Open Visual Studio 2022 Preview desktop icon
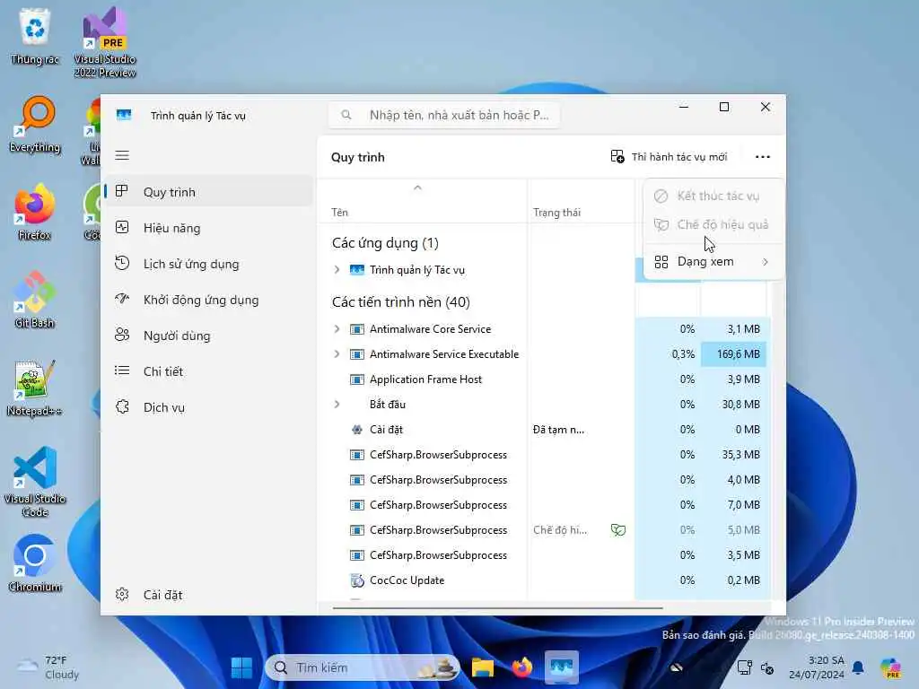This screenshot has height=689, width=919. 105,43
